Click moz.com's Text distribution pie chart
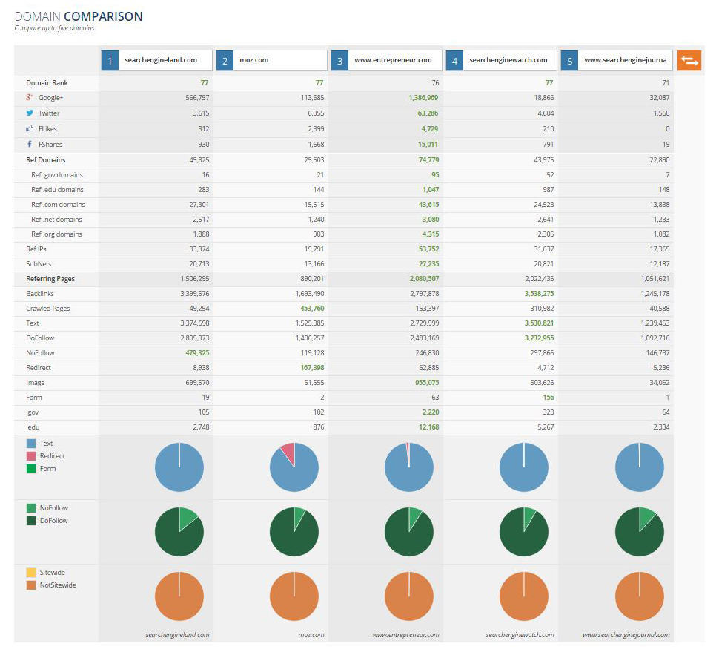719x658 pixels. click(294, 467)
